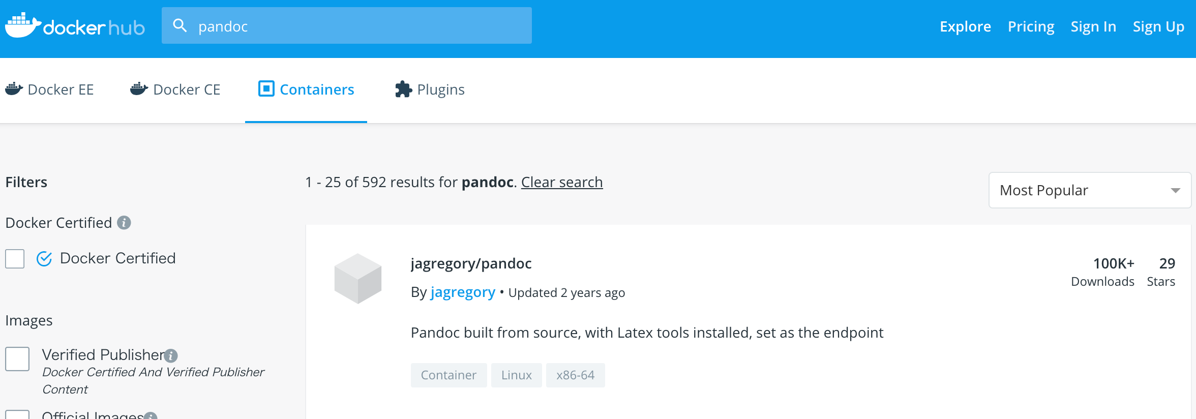This screenshot has width=1196, height=419.
Task: Click the Images section heading
Action: pos(29,320)
